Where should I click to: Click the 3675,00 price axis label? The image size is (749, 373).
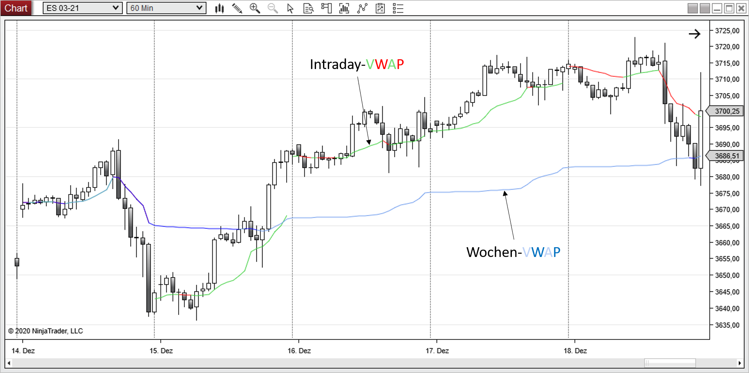(x=727, y=193)
